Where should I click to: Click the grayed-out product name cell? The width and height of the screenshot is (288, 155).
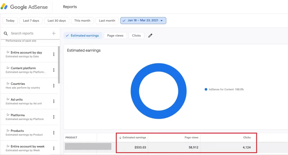(88, 146)
